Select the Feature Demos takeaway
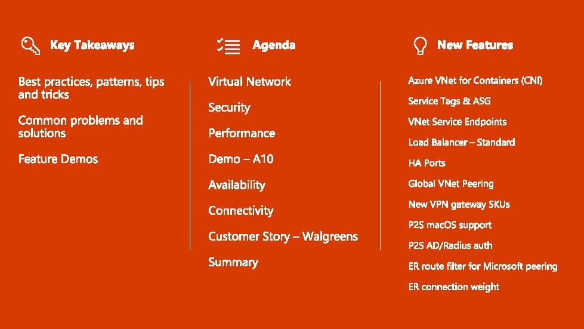This screenshot has width=584, height=329. tap(58, 159)
